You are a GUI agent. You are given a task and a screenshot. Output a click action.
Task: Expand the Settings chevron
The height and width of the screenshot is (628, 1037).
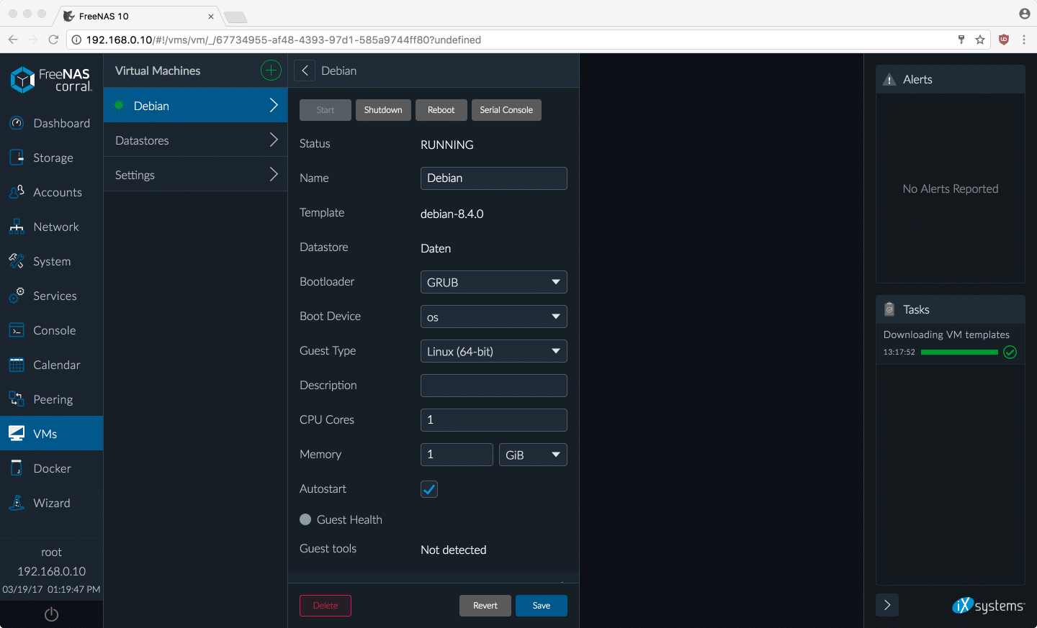(274, 174)
